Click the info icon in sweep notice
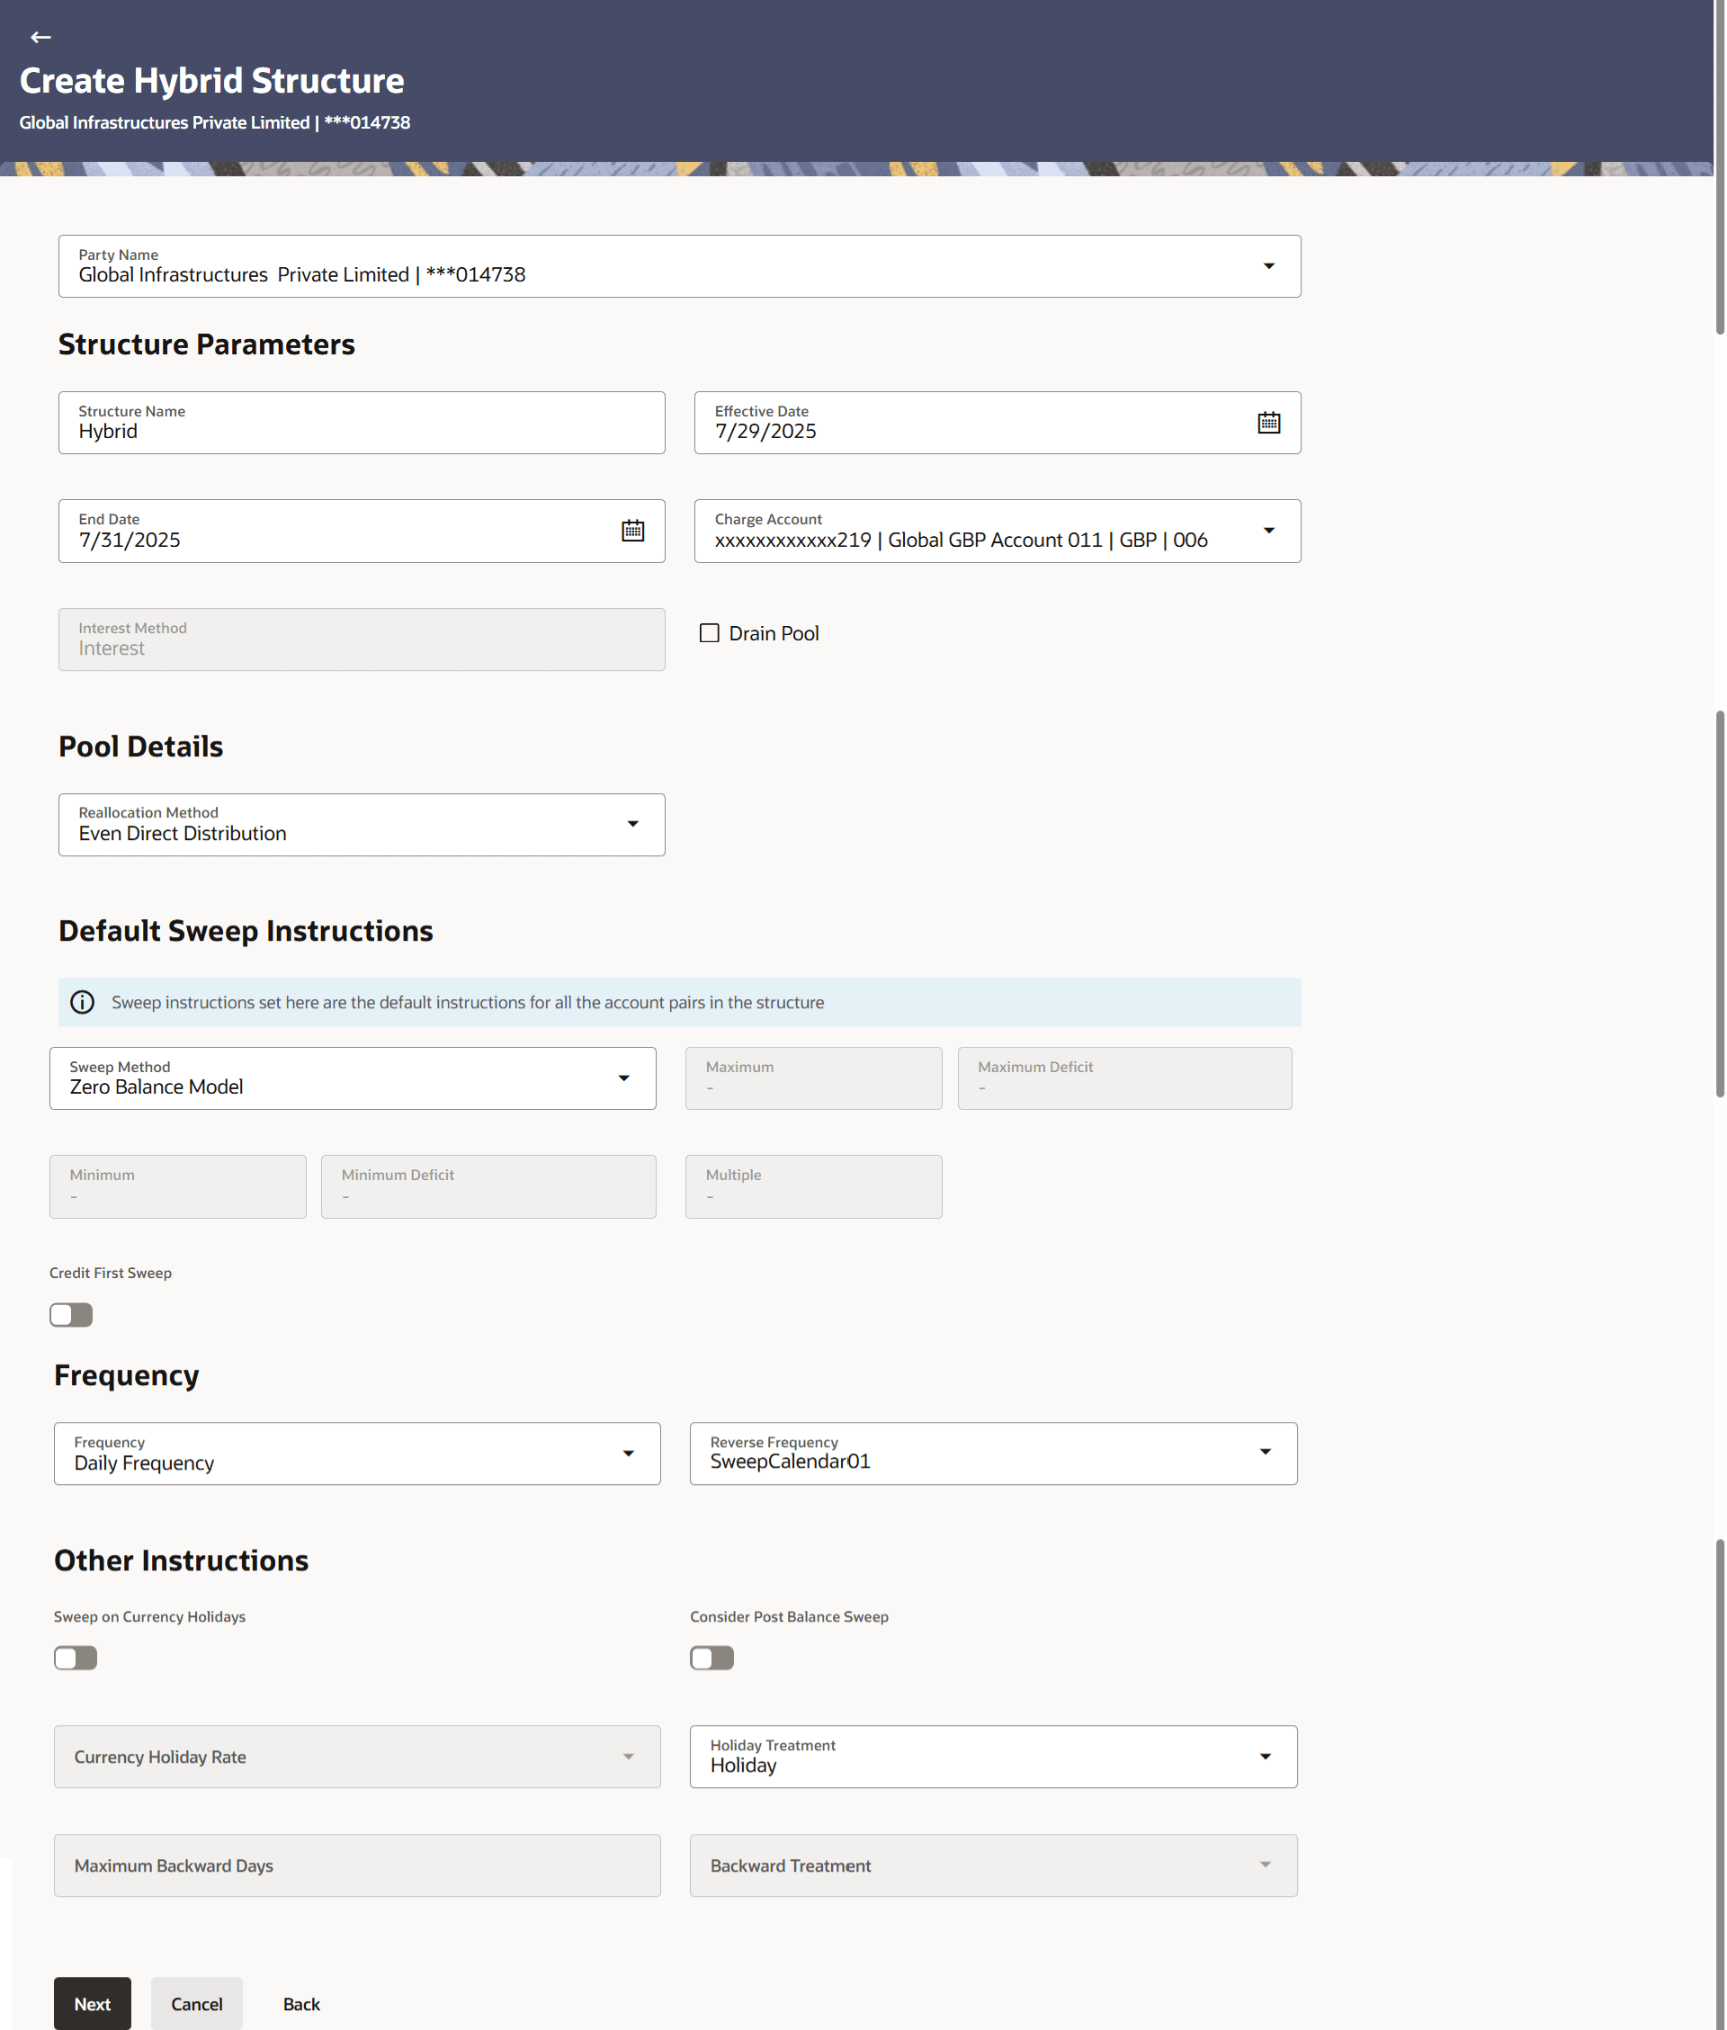 coord(82,1002)
